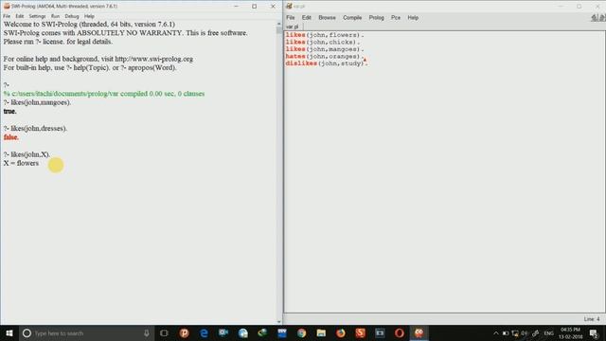Click the Cortana microphone icon
The width and height of the screenshot is (606, 341).
coord(147,332)
